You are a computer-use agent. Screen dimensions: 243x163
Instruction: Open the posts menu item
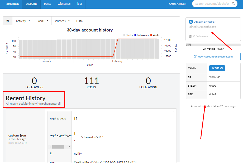(47, 4)
